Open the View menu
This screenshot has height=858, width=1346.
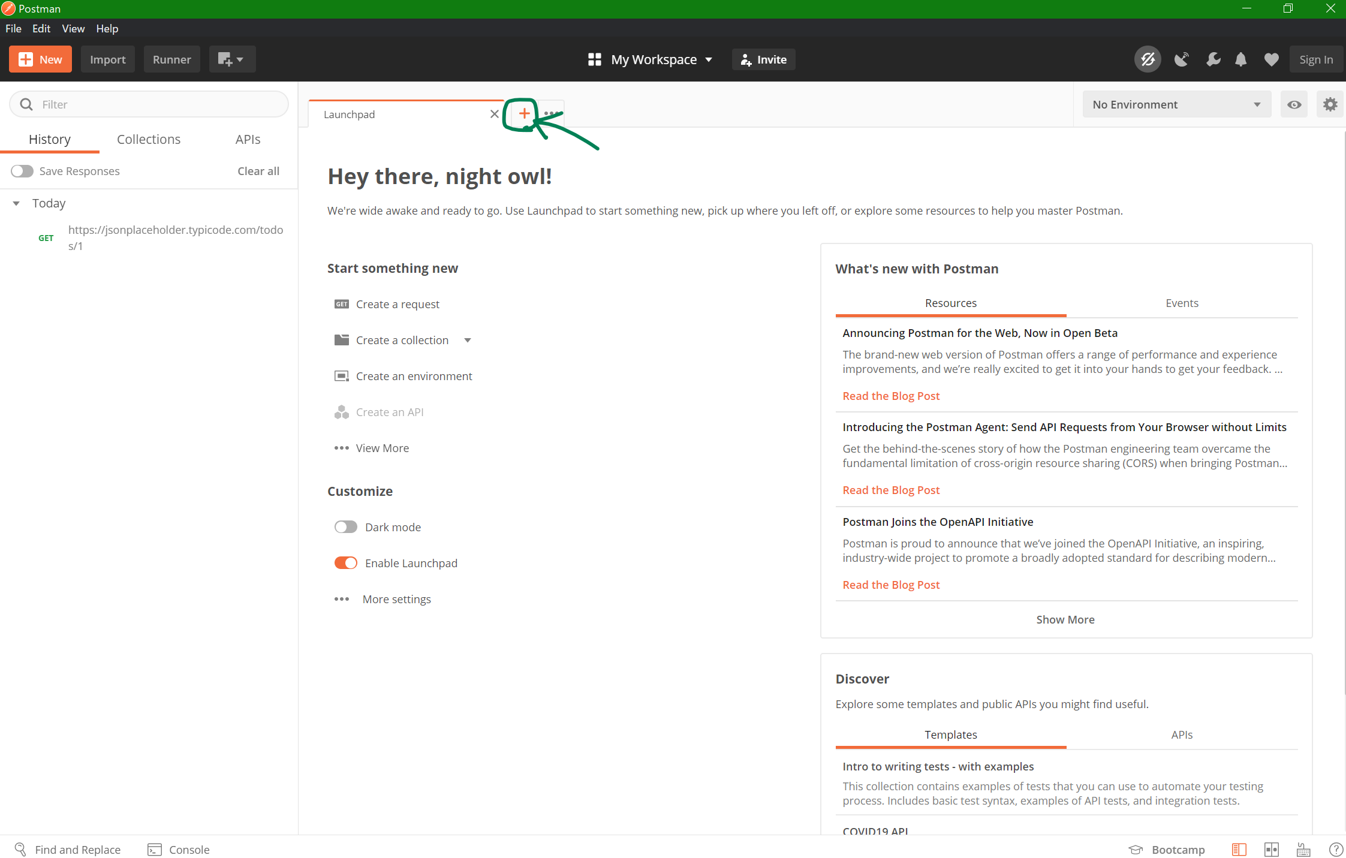[x=73, y=28]
